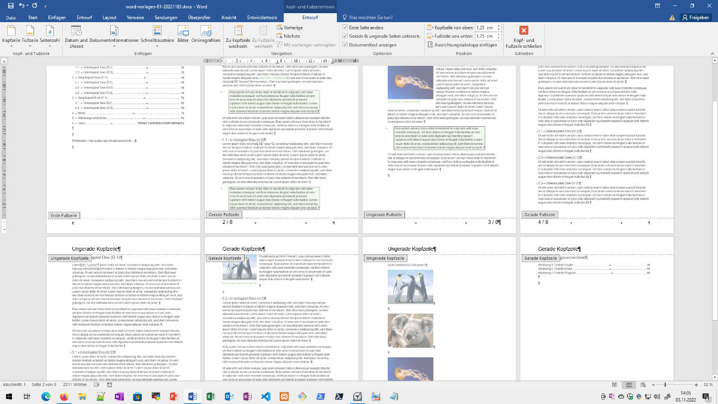Open the Entwicklertools ribbon tab
This screenshot has width=718, height=404.
coord(263,17)
